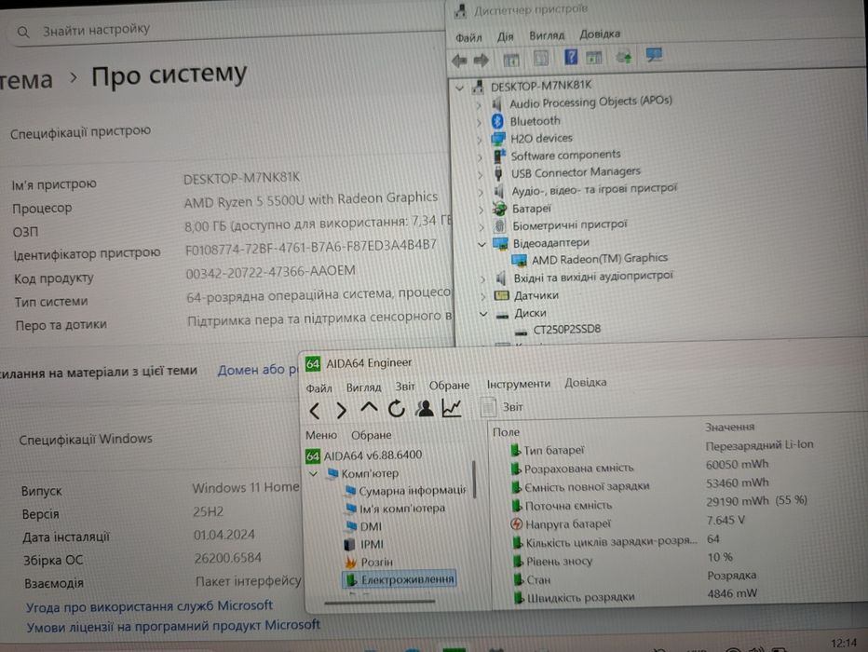
Task: Select CT250P2SSD8 disk in Device Manager
Action: coord(567,330)
